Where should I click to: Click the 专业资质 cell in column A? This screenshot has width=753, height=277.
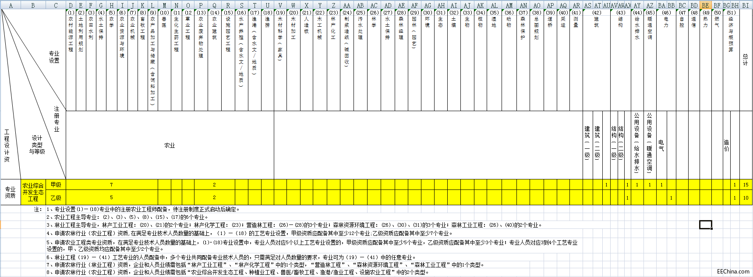pos(11,192)
